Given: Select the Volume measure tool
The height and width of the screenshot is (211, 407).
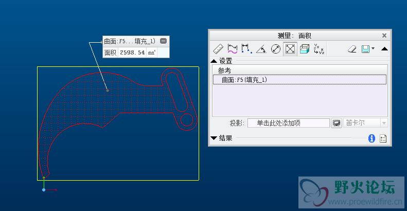Looking at the screenshot, I should click(305, 49).
